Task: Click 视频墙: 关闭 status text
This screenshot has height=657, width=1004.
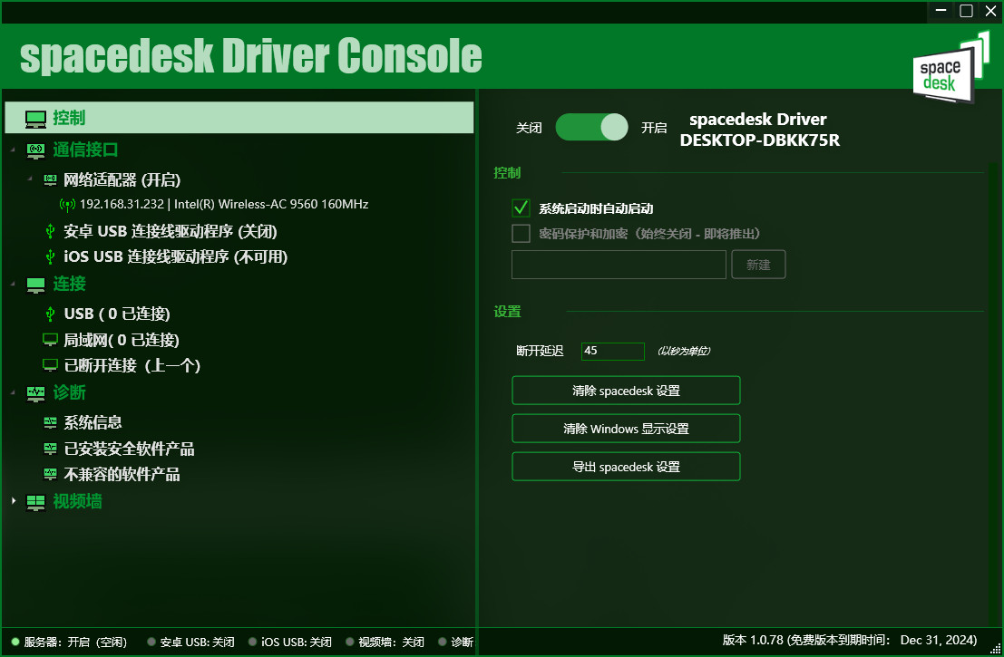Action: (x=391, y=642)
